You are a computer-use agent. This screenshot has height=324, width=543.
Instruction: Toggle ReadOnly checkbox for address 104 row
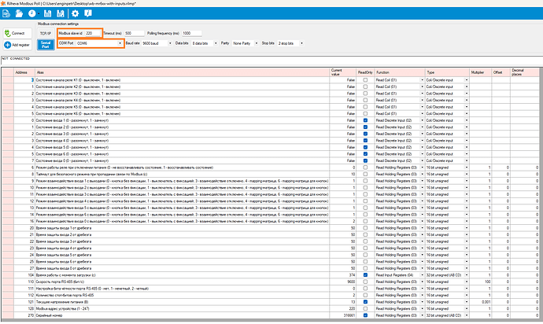coord(366,277)
